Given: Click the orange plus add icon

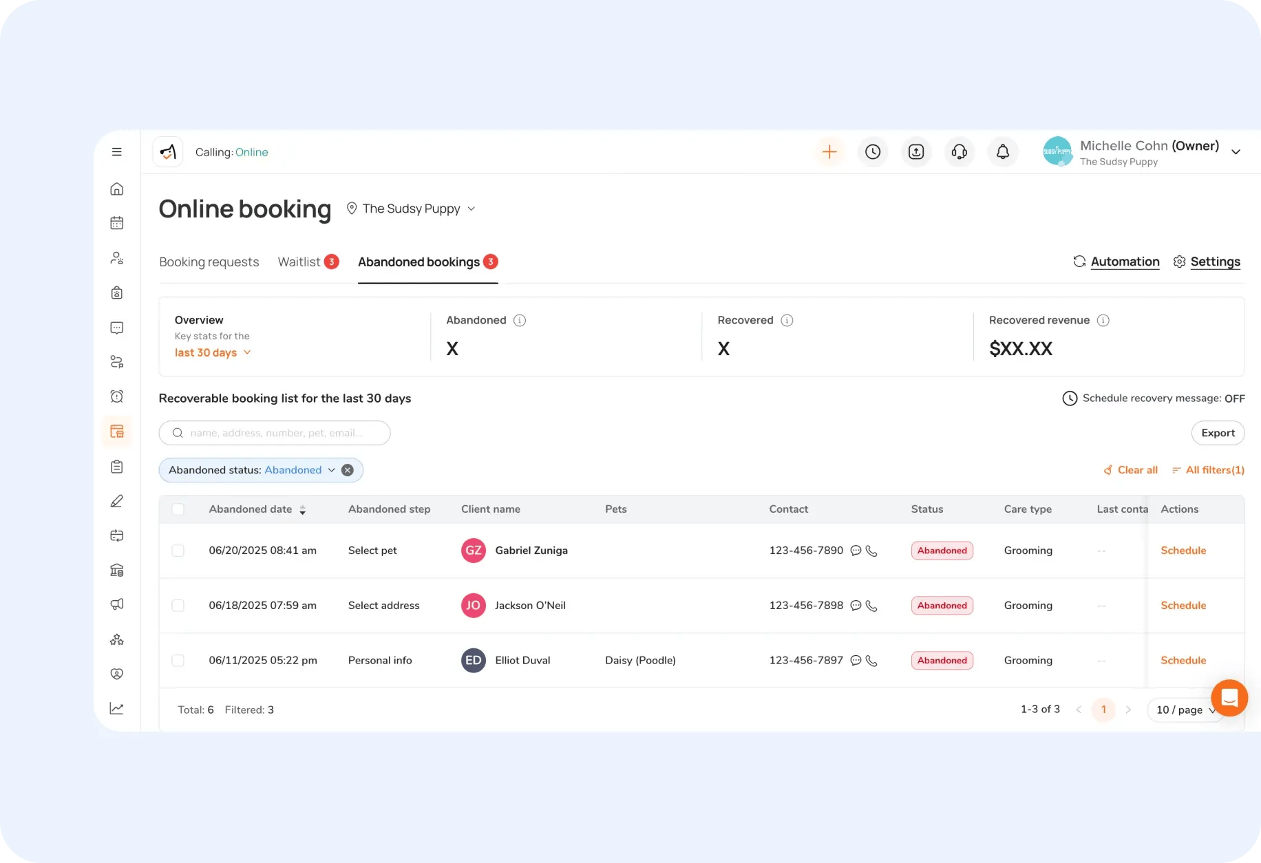Looking at the screenshot, I should click(829, 152).
